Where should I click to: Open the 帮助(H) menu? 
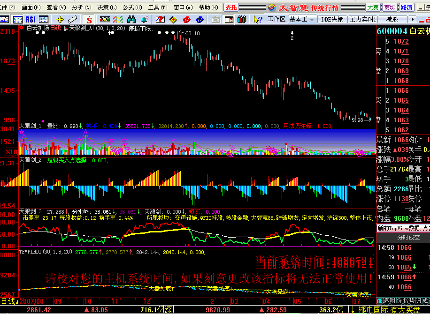click(x=208, y=7)
